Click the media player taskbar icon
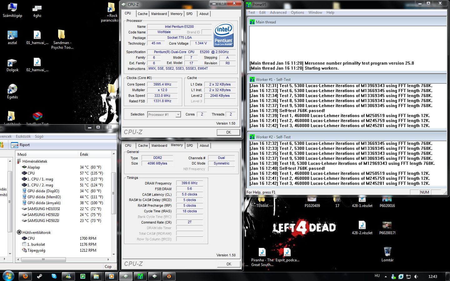Viewport: 450px width, 281px height. pos(111,276)
